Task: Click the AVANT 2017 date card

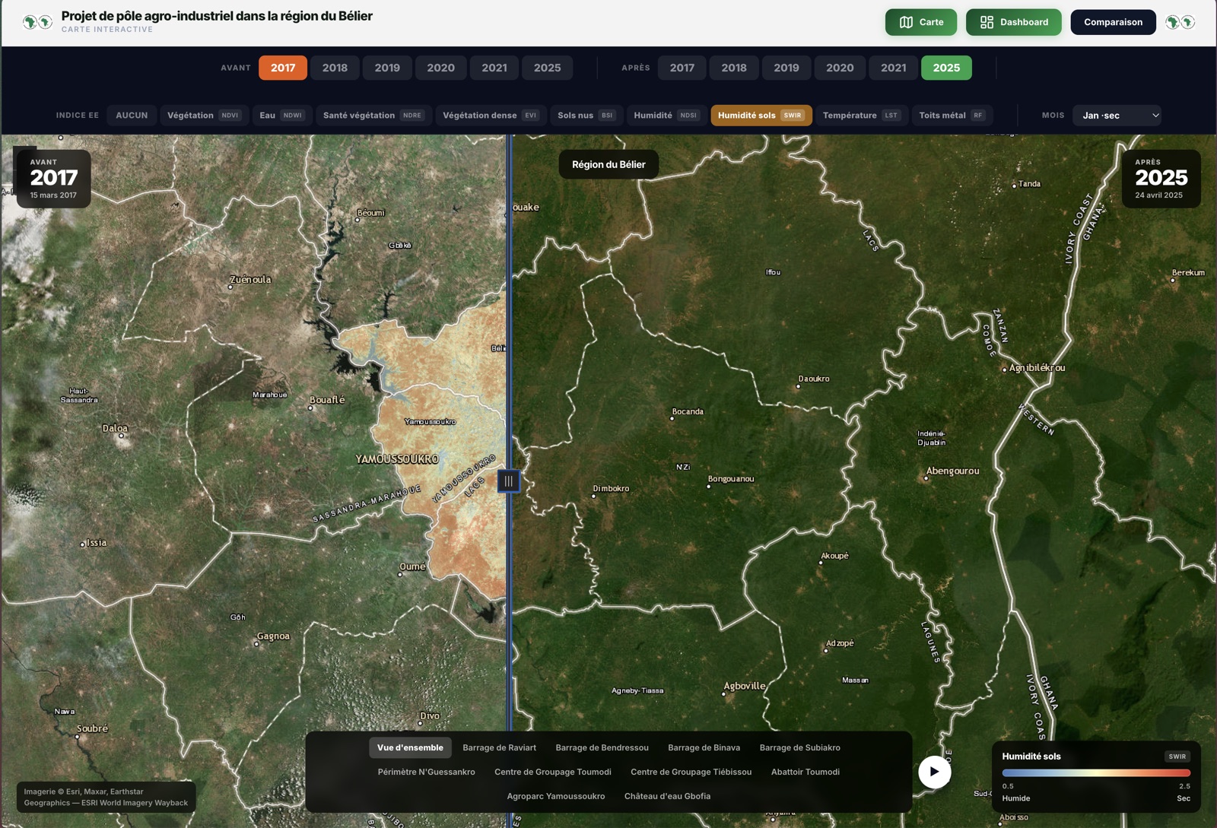Action: tap(53, 179)
